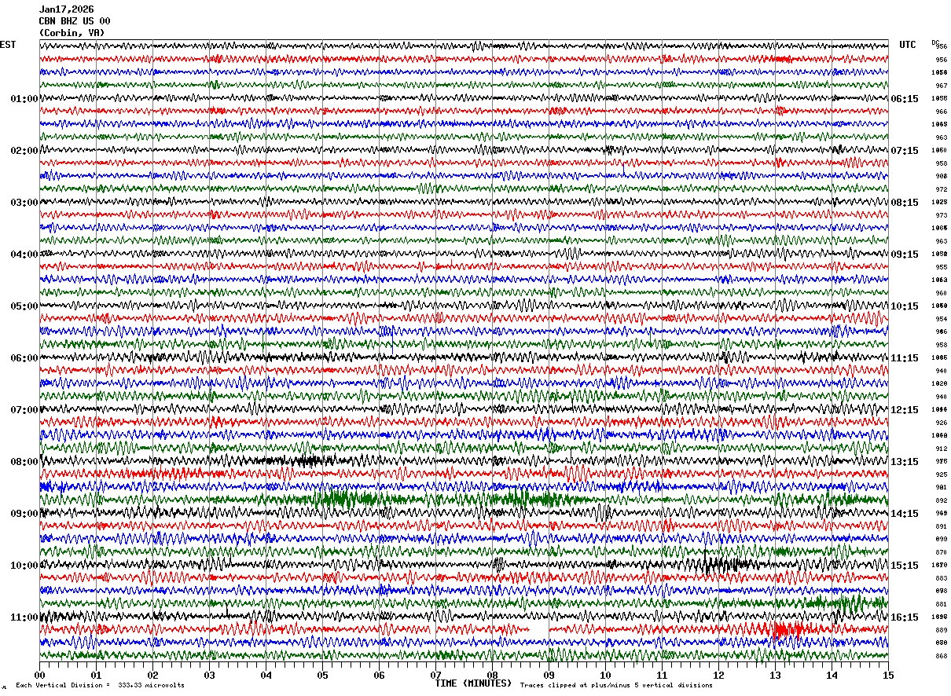The width and height of the screenshot is (951, 696).
Task: Click the 15:15 UTC time label
Action: pyautogui.click(x=905, y=566)
